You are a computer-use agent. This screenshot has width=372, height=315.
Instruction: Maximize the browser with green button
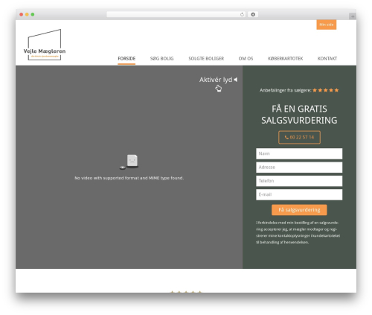[x=33, y=14]
